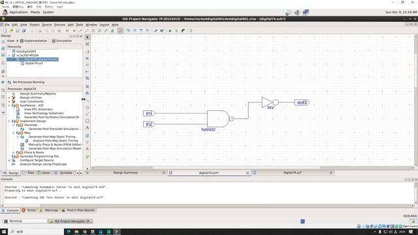Switch to the Warnings console tab
The height and width of the screenshot is (235, 418).
click(x=49, y=210)
